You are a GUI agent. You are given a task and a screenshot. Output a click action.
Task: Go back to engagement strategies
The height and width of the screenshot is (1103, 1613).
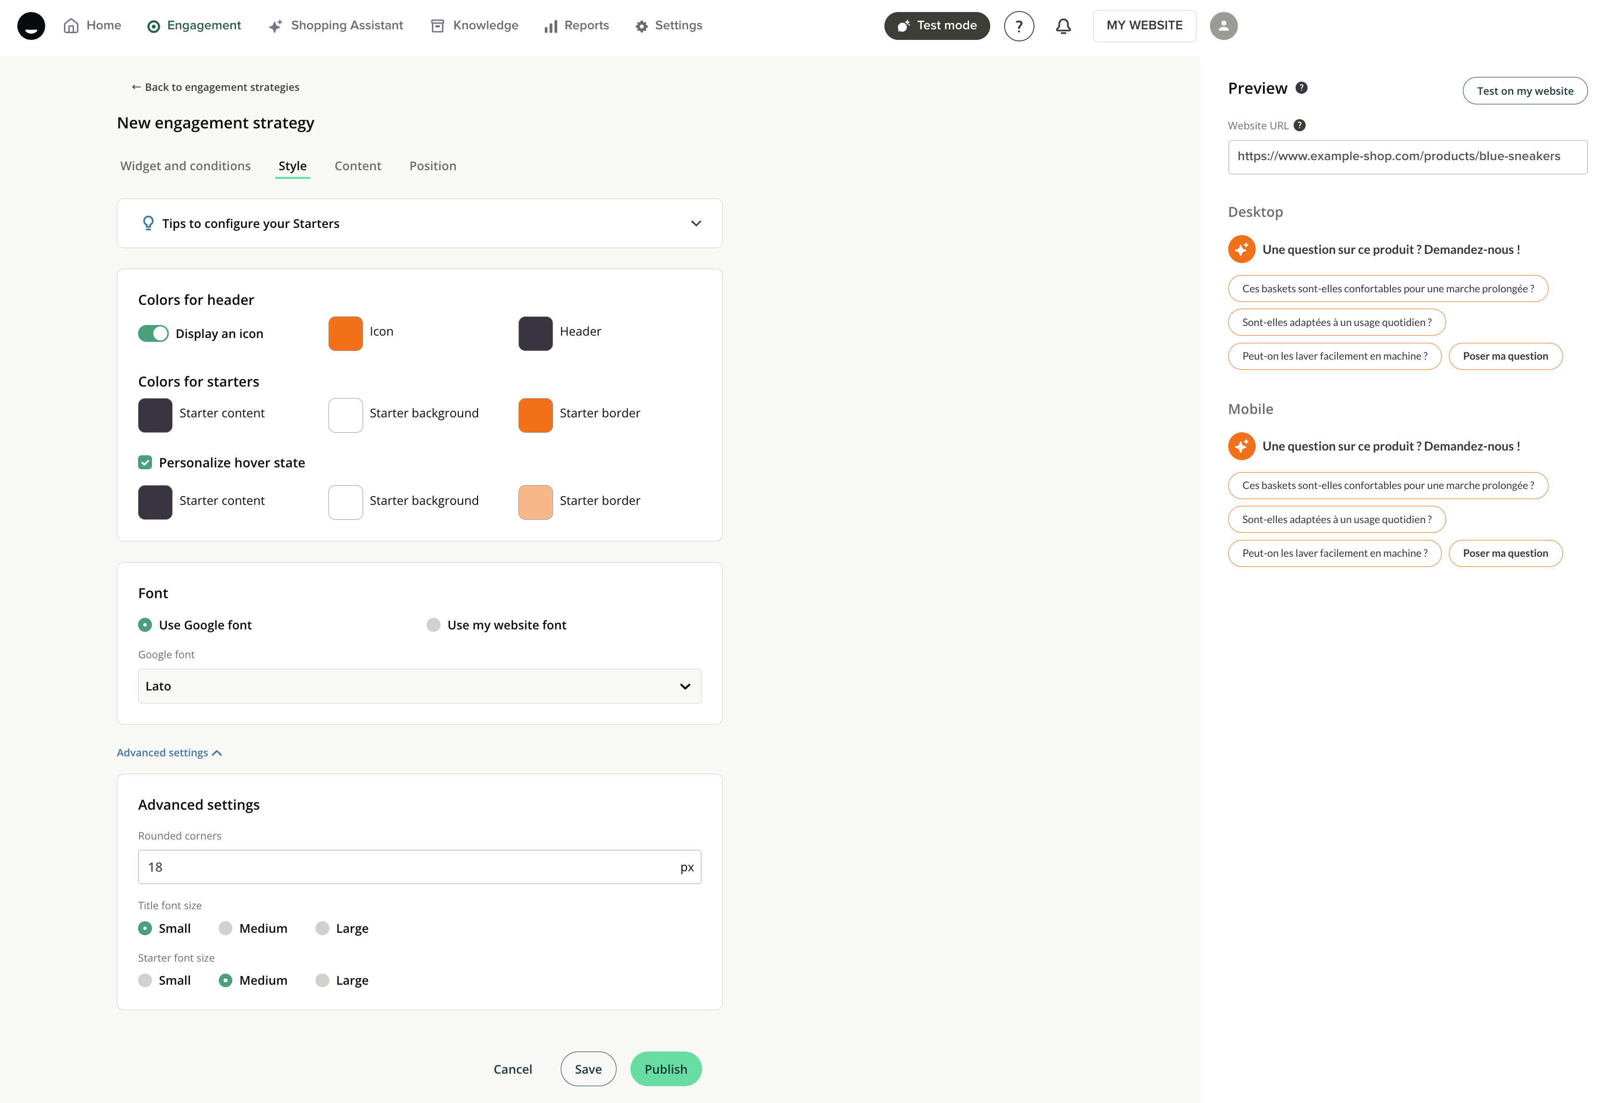pyautogui.click(x=215, y=87)
